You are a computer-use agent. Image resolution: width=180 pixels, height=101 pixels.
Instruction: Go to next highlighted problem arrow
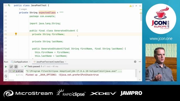[x=140, y=6]
